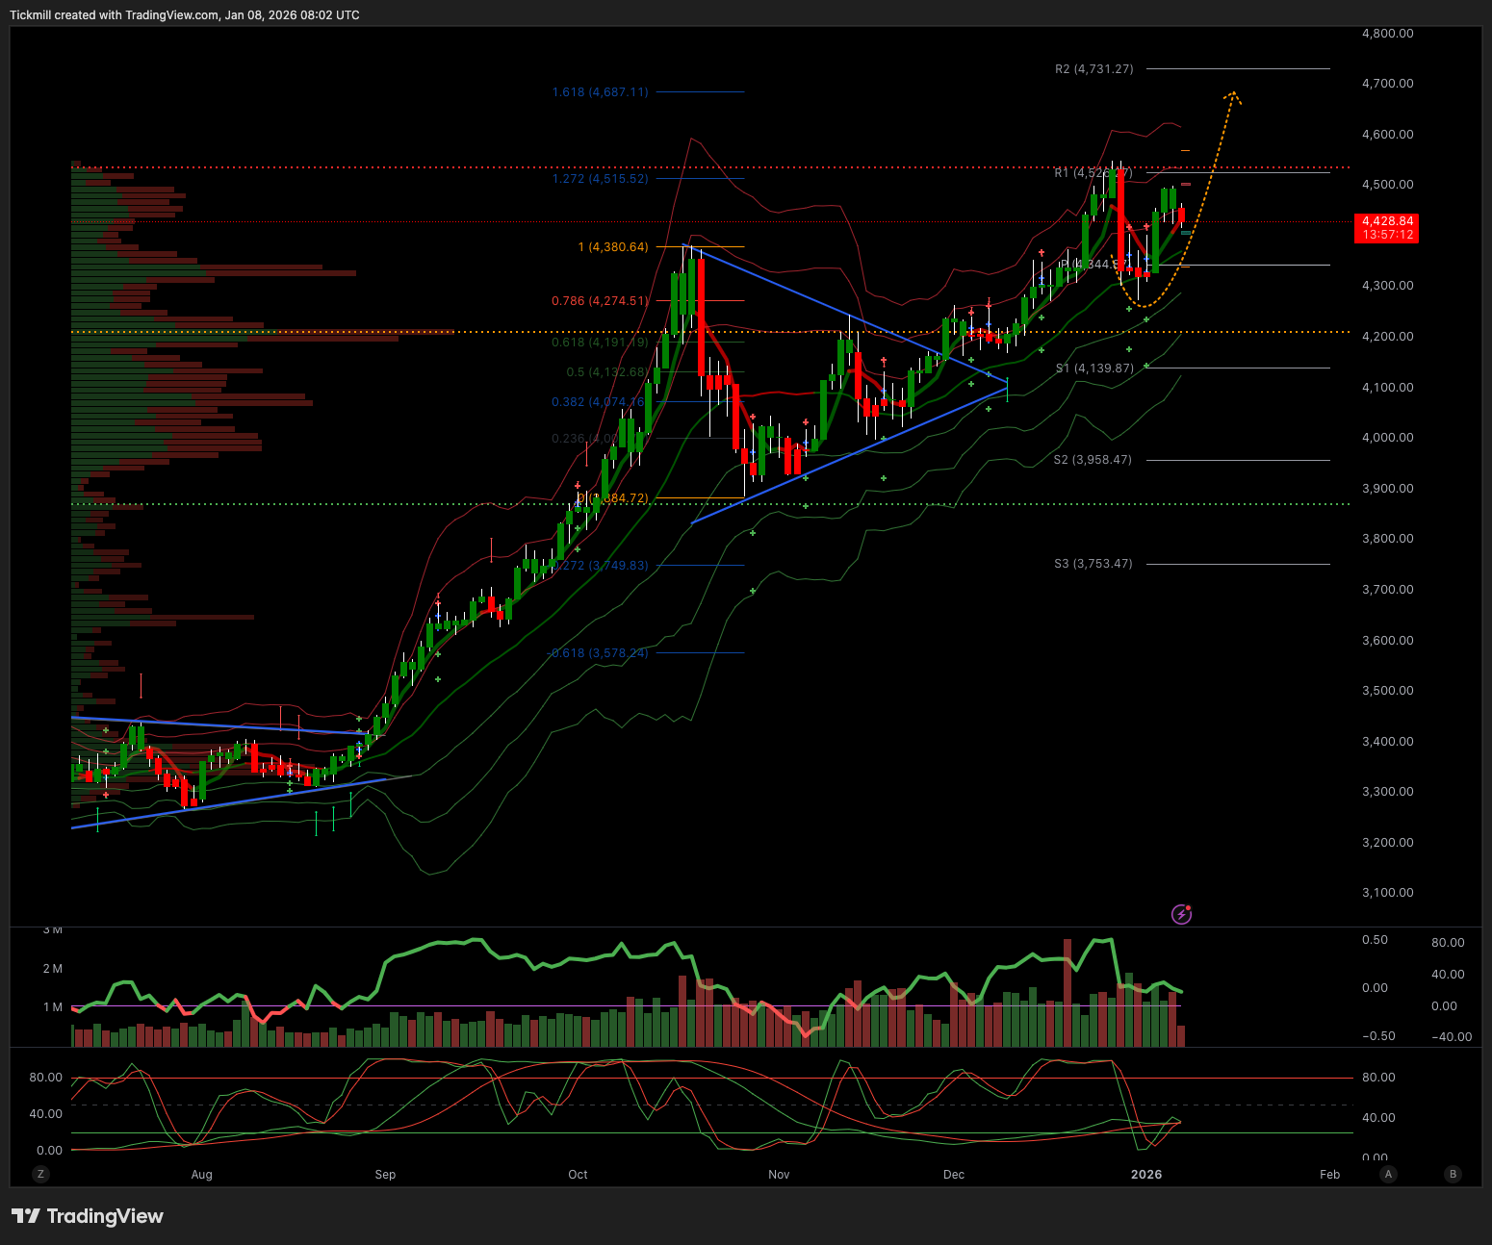This screenshot has width=1492, height=1245.
Task: Click the Z timezone button on time axis
Action: click(39, 1174)
